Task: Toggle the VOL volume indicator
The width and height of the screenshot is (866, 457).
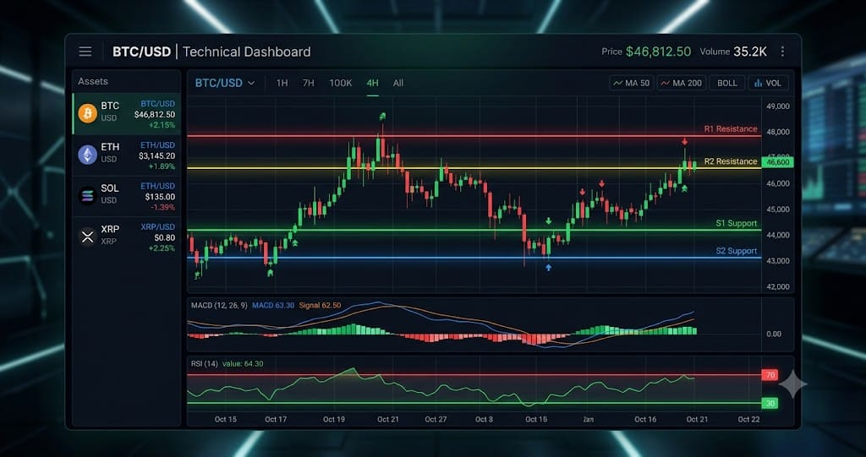Action: (x=768, y=83)
